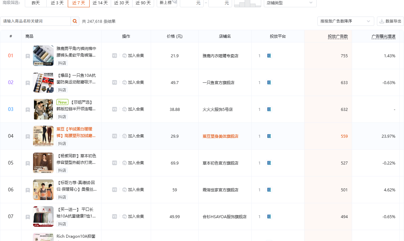Open 雅鹿男平角内裤 product thumbnail

coord(43,56)
